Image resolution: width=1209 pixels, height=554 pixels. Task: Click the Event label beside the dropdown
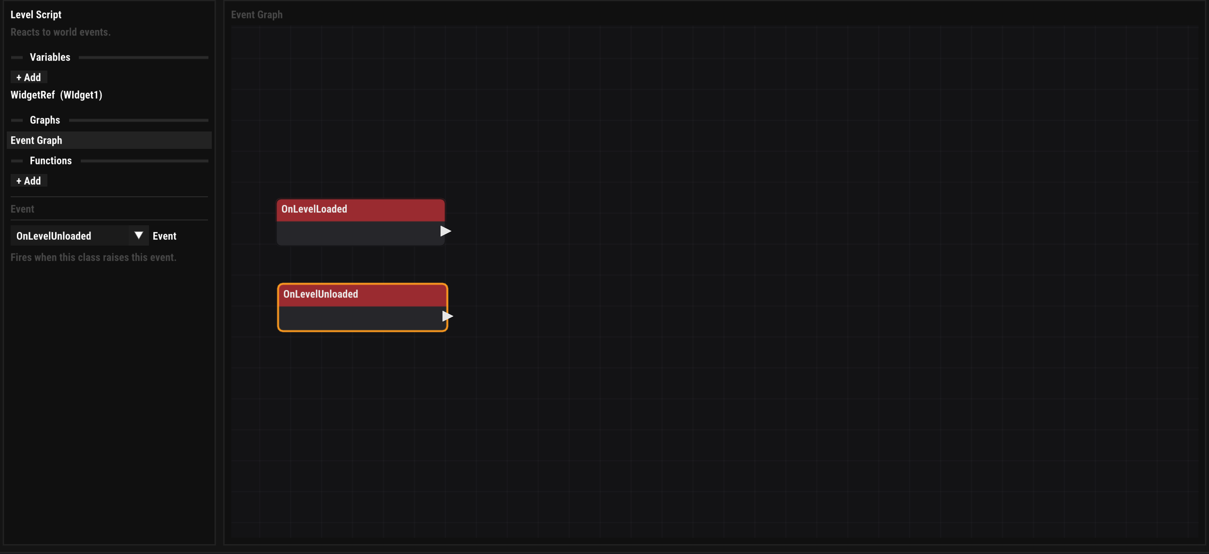(164, 236)
